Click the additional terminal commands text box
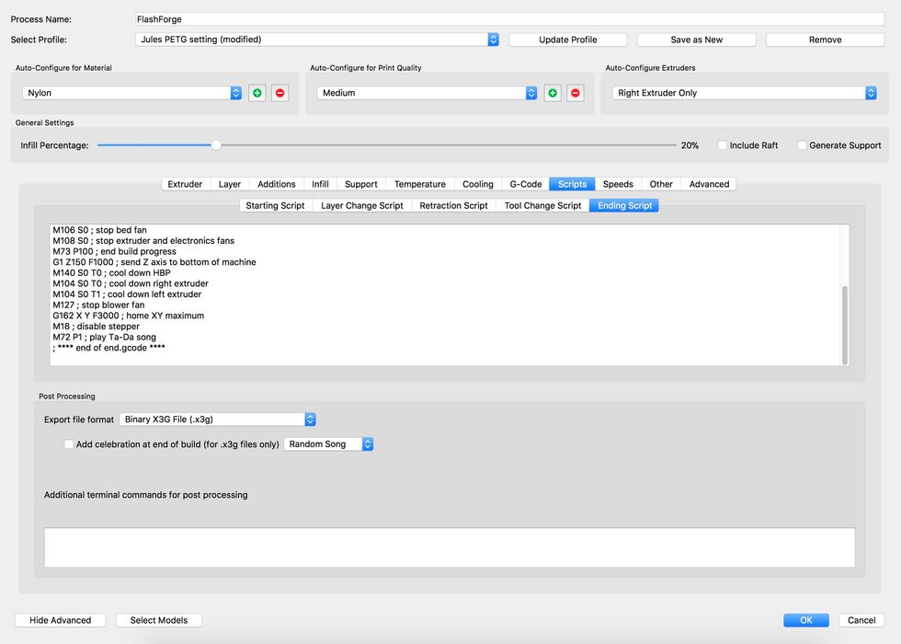901x644 pixels. tap(450, 547)
